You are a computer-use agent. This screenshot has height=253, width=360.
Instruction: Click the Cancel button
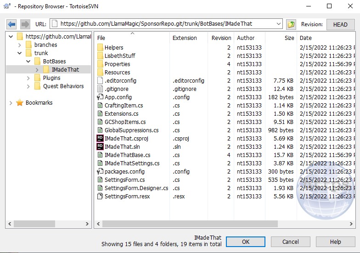290,242
